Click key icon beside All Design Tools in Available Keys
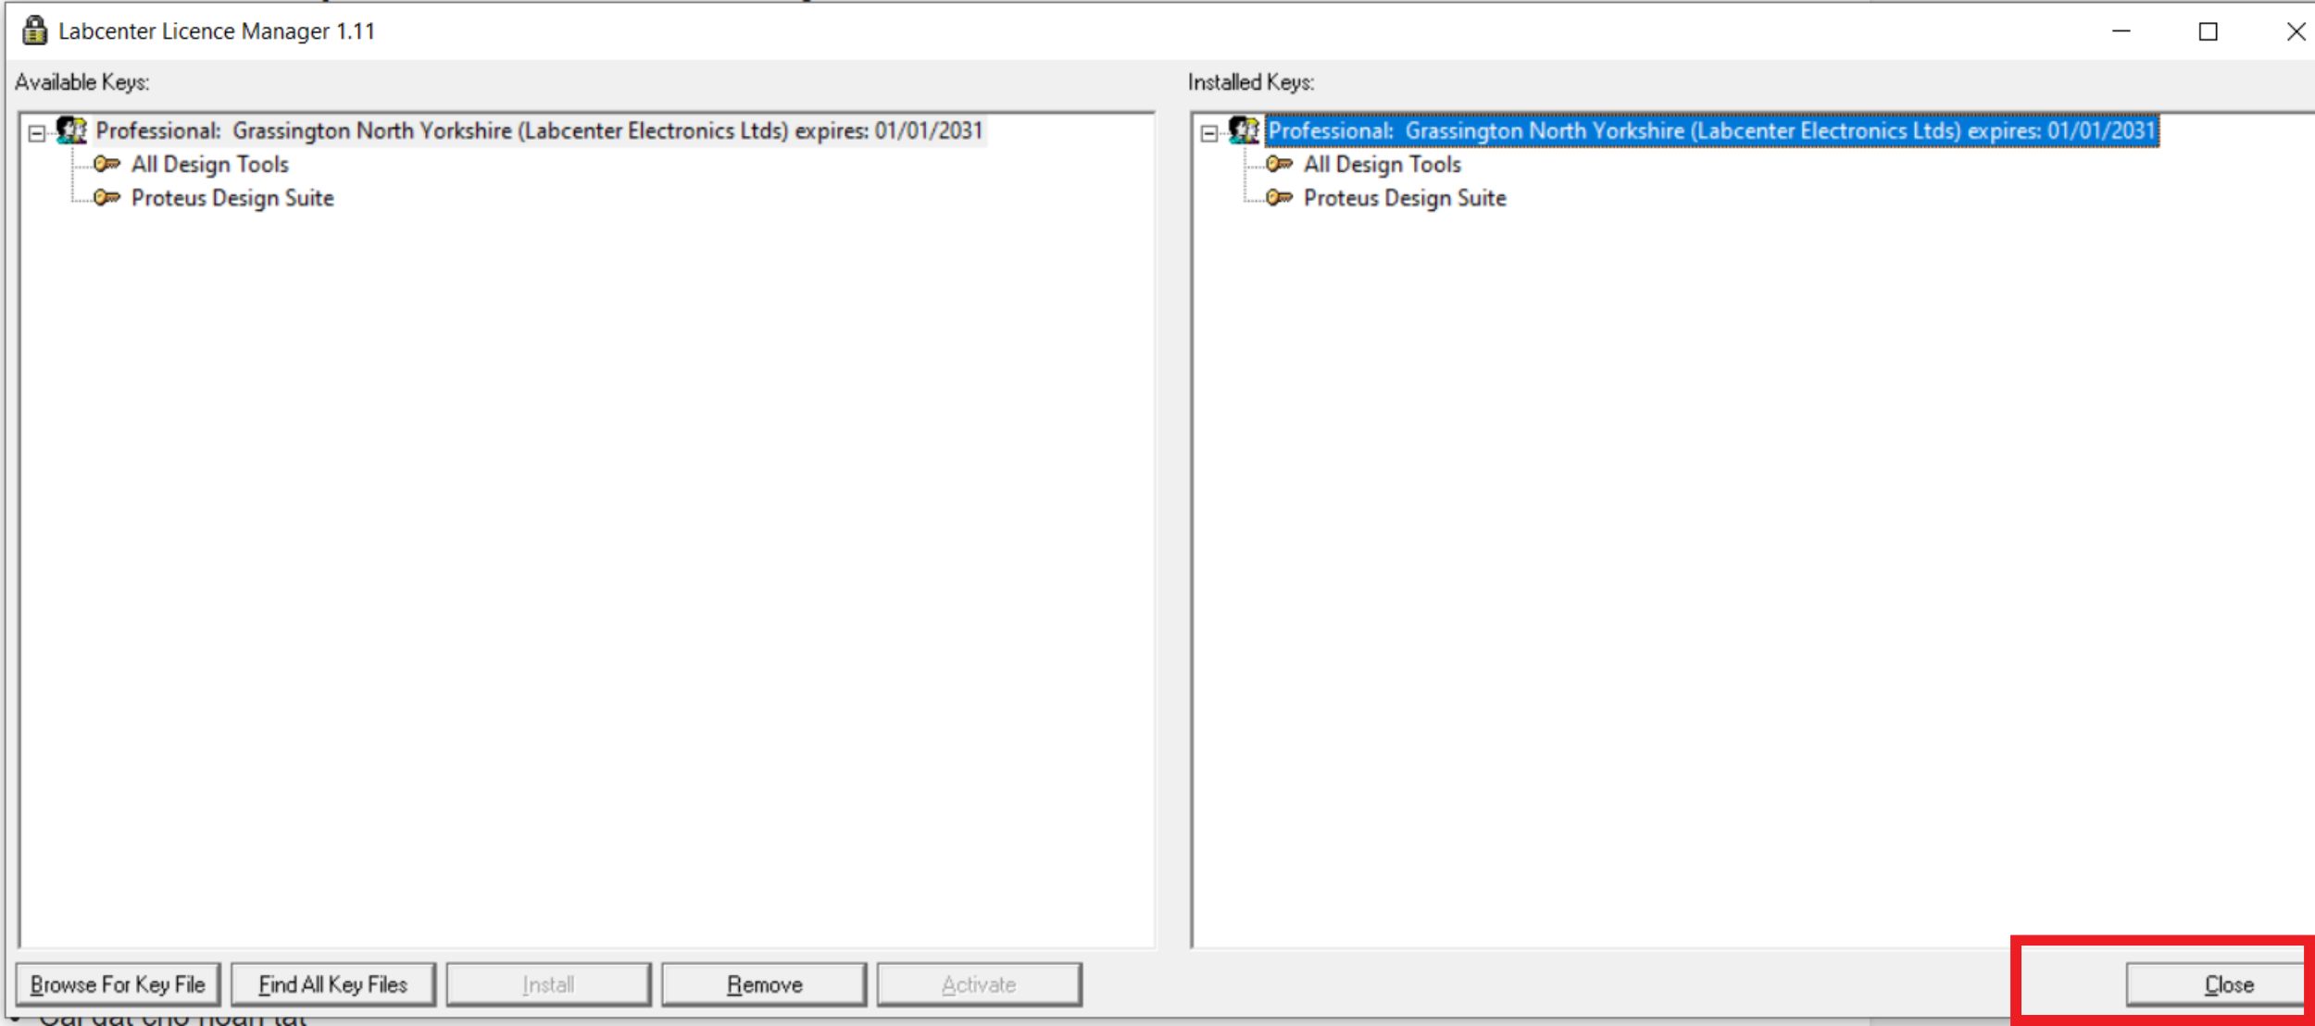Image resolution: width=2315 pixels, height=1026 pixels. [107, 165]
